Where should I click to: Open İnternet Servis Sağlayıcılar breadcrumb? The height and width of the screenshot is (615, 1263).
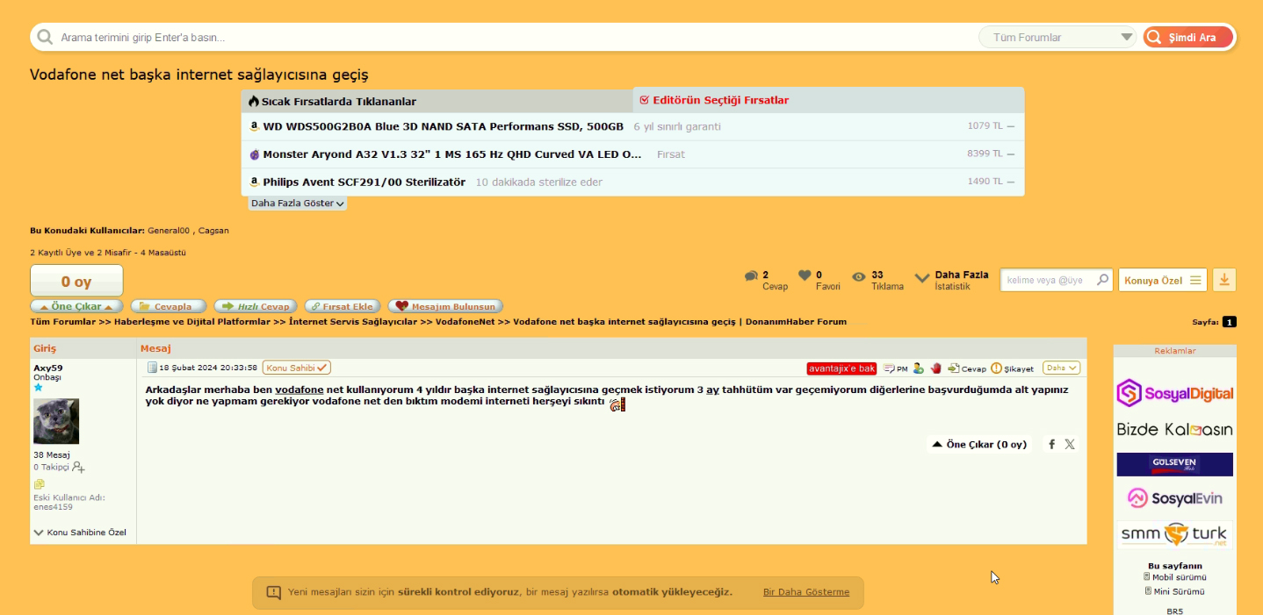click(353, 322)
